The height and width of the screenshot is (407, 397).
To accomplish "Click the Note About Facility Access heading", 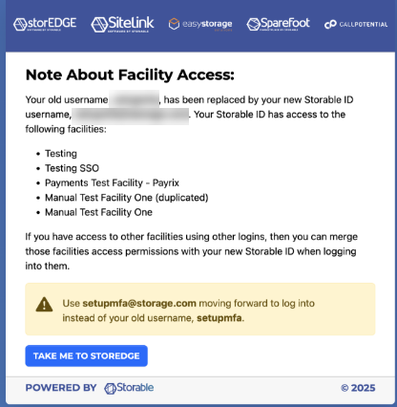I will [x=130, y=75].
